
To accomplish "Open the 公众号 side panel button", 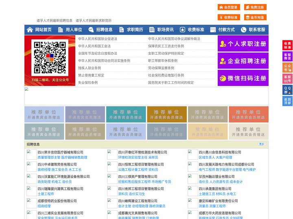I will [x=287, y=68].
